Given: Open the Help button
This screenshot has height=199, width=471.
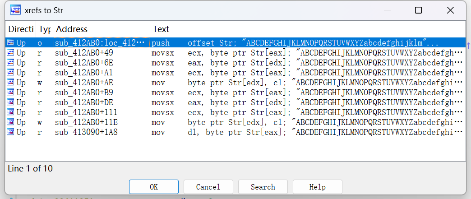Looking at the screenshot, I should pyautogui.click(x=318, y=187).
